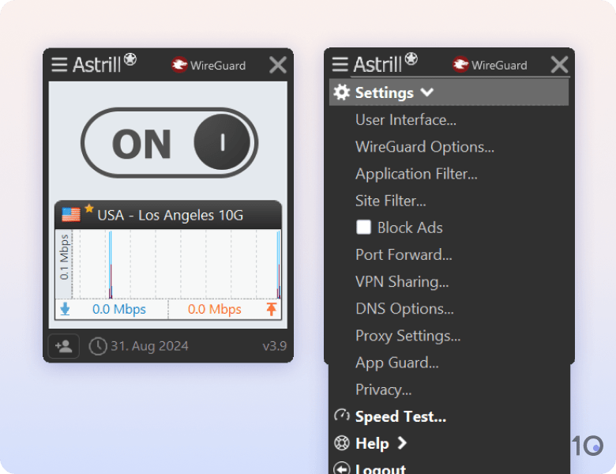Enable the Block Ads checkbox

pos(364,228)
